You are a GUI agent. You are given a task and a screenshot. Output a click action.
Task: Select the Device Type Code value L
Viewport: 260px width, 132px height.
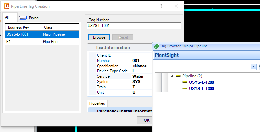coord(134,71)
